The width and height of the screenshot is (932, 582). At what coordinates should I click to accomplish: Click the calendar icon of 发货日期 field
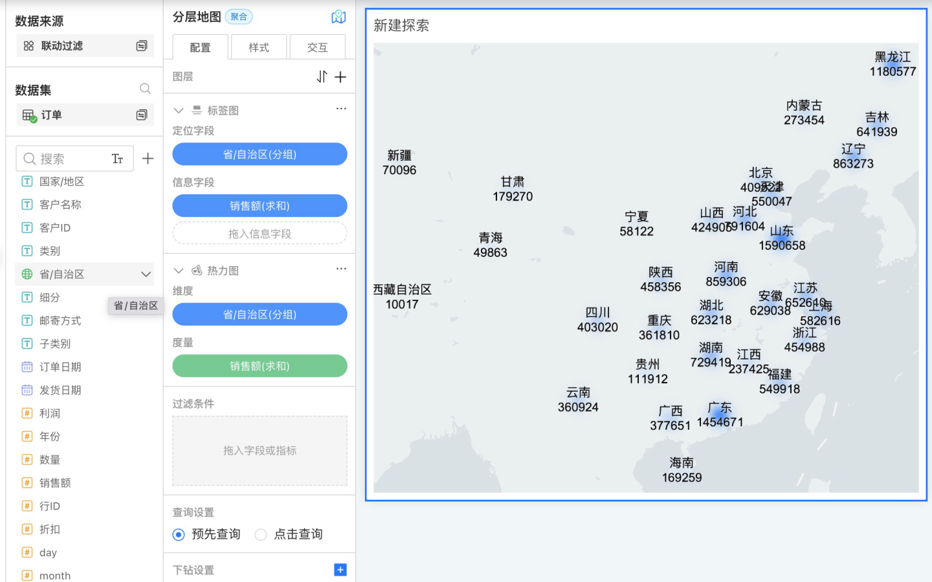[27, 390]
